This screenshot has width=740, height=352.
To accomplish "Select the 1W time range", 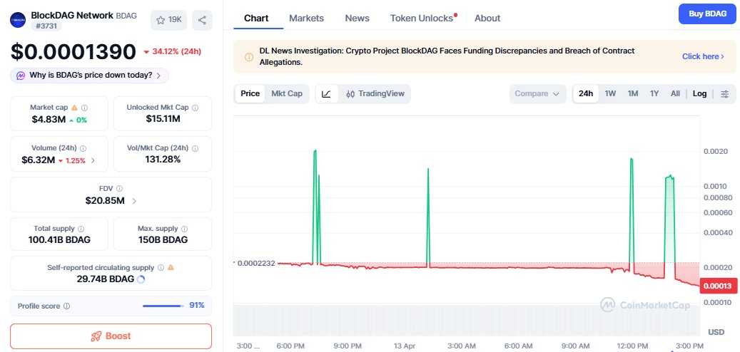I will point(610,94).
